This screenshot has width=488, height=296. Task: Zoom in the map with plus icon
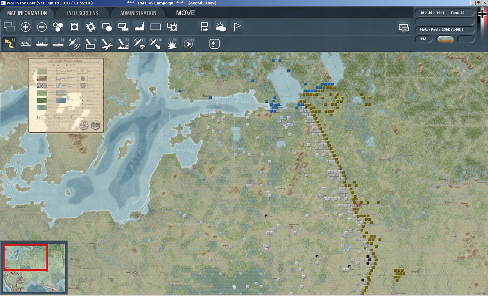click(25, 27)
